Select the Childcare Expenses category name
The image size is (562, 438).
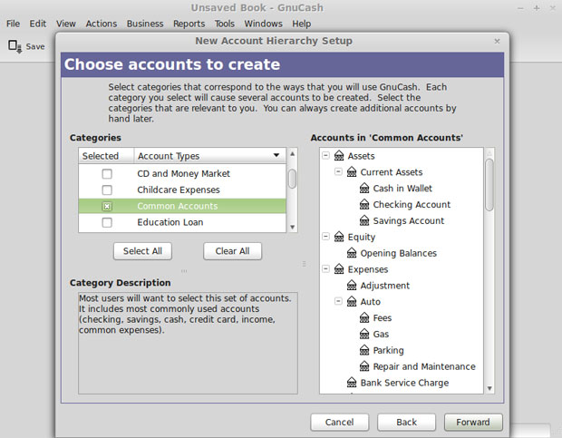[179, 190]
